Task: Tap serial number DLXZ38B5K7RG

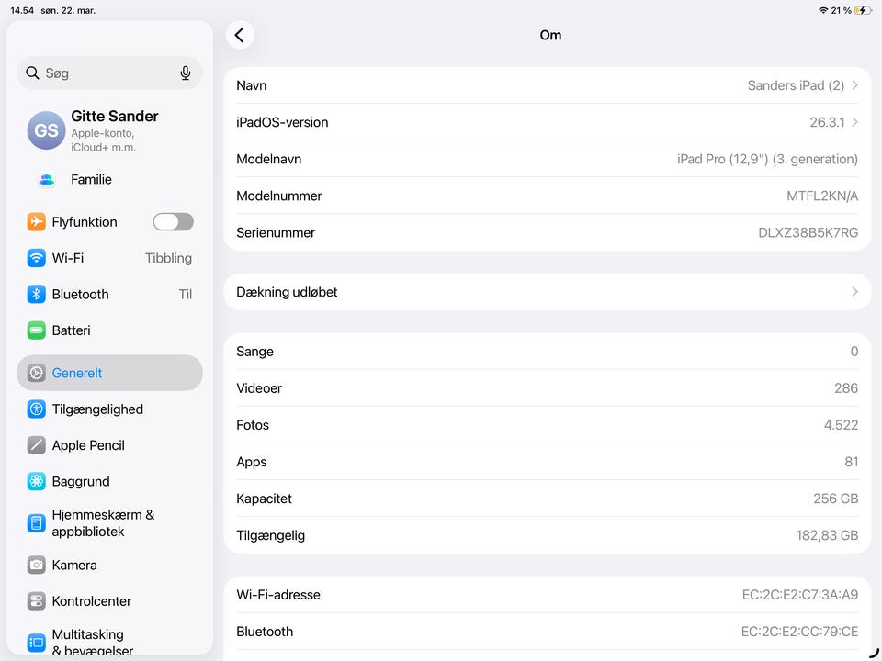Action: click(808, 232)
